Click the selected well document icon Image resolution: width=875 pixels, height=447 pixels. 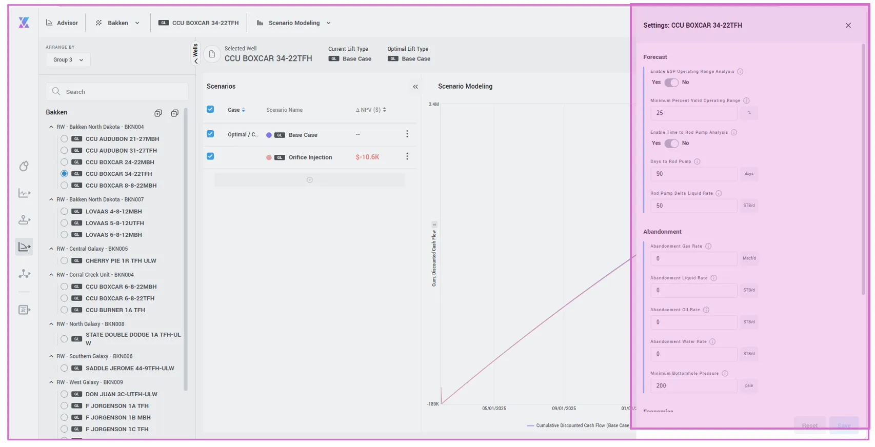(212, 54)
